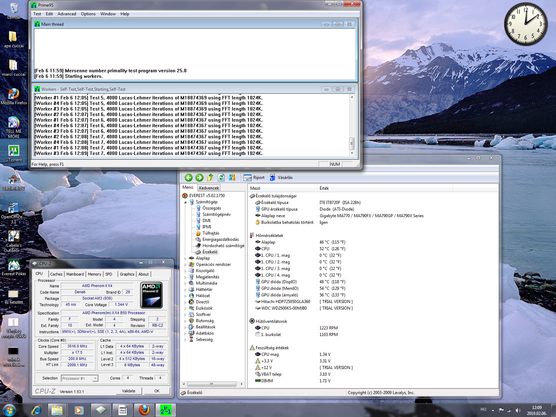Image resolution: width=556 pixels, height=417 pixels.
Task: Select Túlhajtás in the EVEREST tree
Action: click(x=211, y=234)
